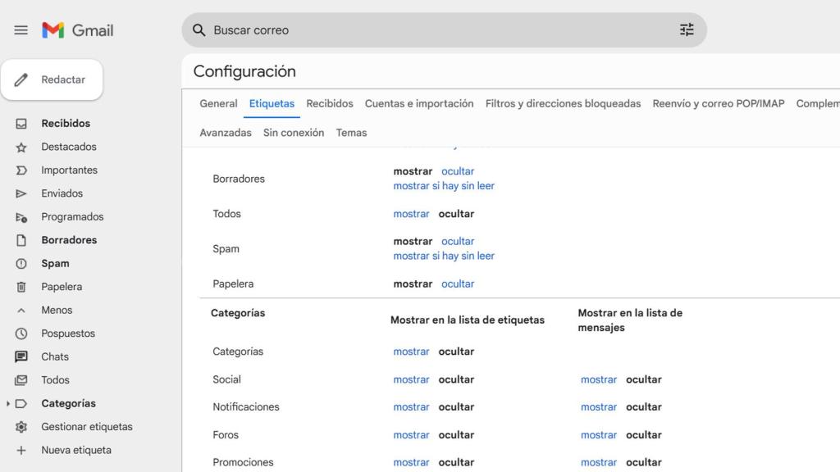Click the plus icon for Nueva etiqueta
This screenshot has width=840, height=472.
point(21,451)
